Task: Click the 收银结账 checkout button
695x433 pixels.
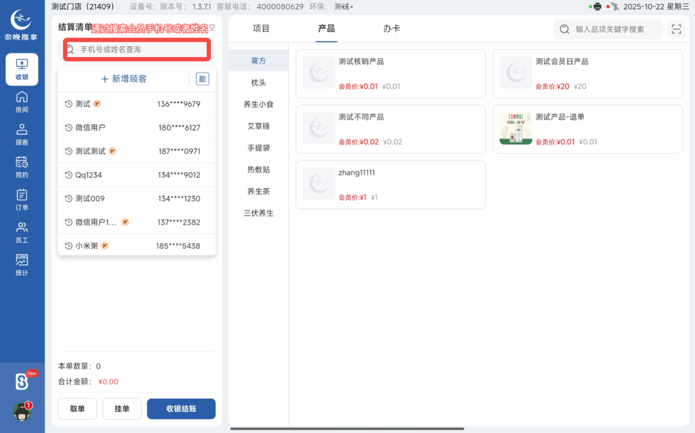Action: coord(181,409)
